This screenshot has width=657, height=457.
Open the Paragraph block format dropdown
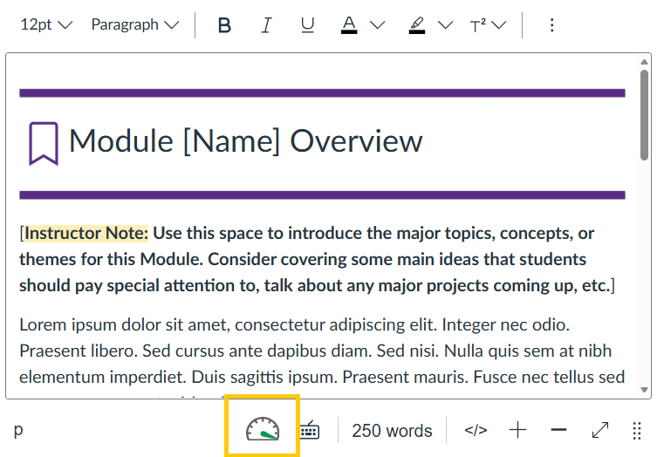(135, 24)
